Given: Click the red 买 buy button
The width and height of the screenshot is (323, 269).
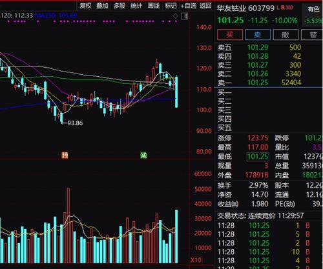Looking at the screenshot, I should tap(230, 35).
